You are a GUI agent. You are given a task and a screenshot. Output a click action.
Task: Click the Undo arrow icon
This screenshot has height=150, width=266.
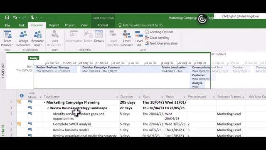pos(15,17)
